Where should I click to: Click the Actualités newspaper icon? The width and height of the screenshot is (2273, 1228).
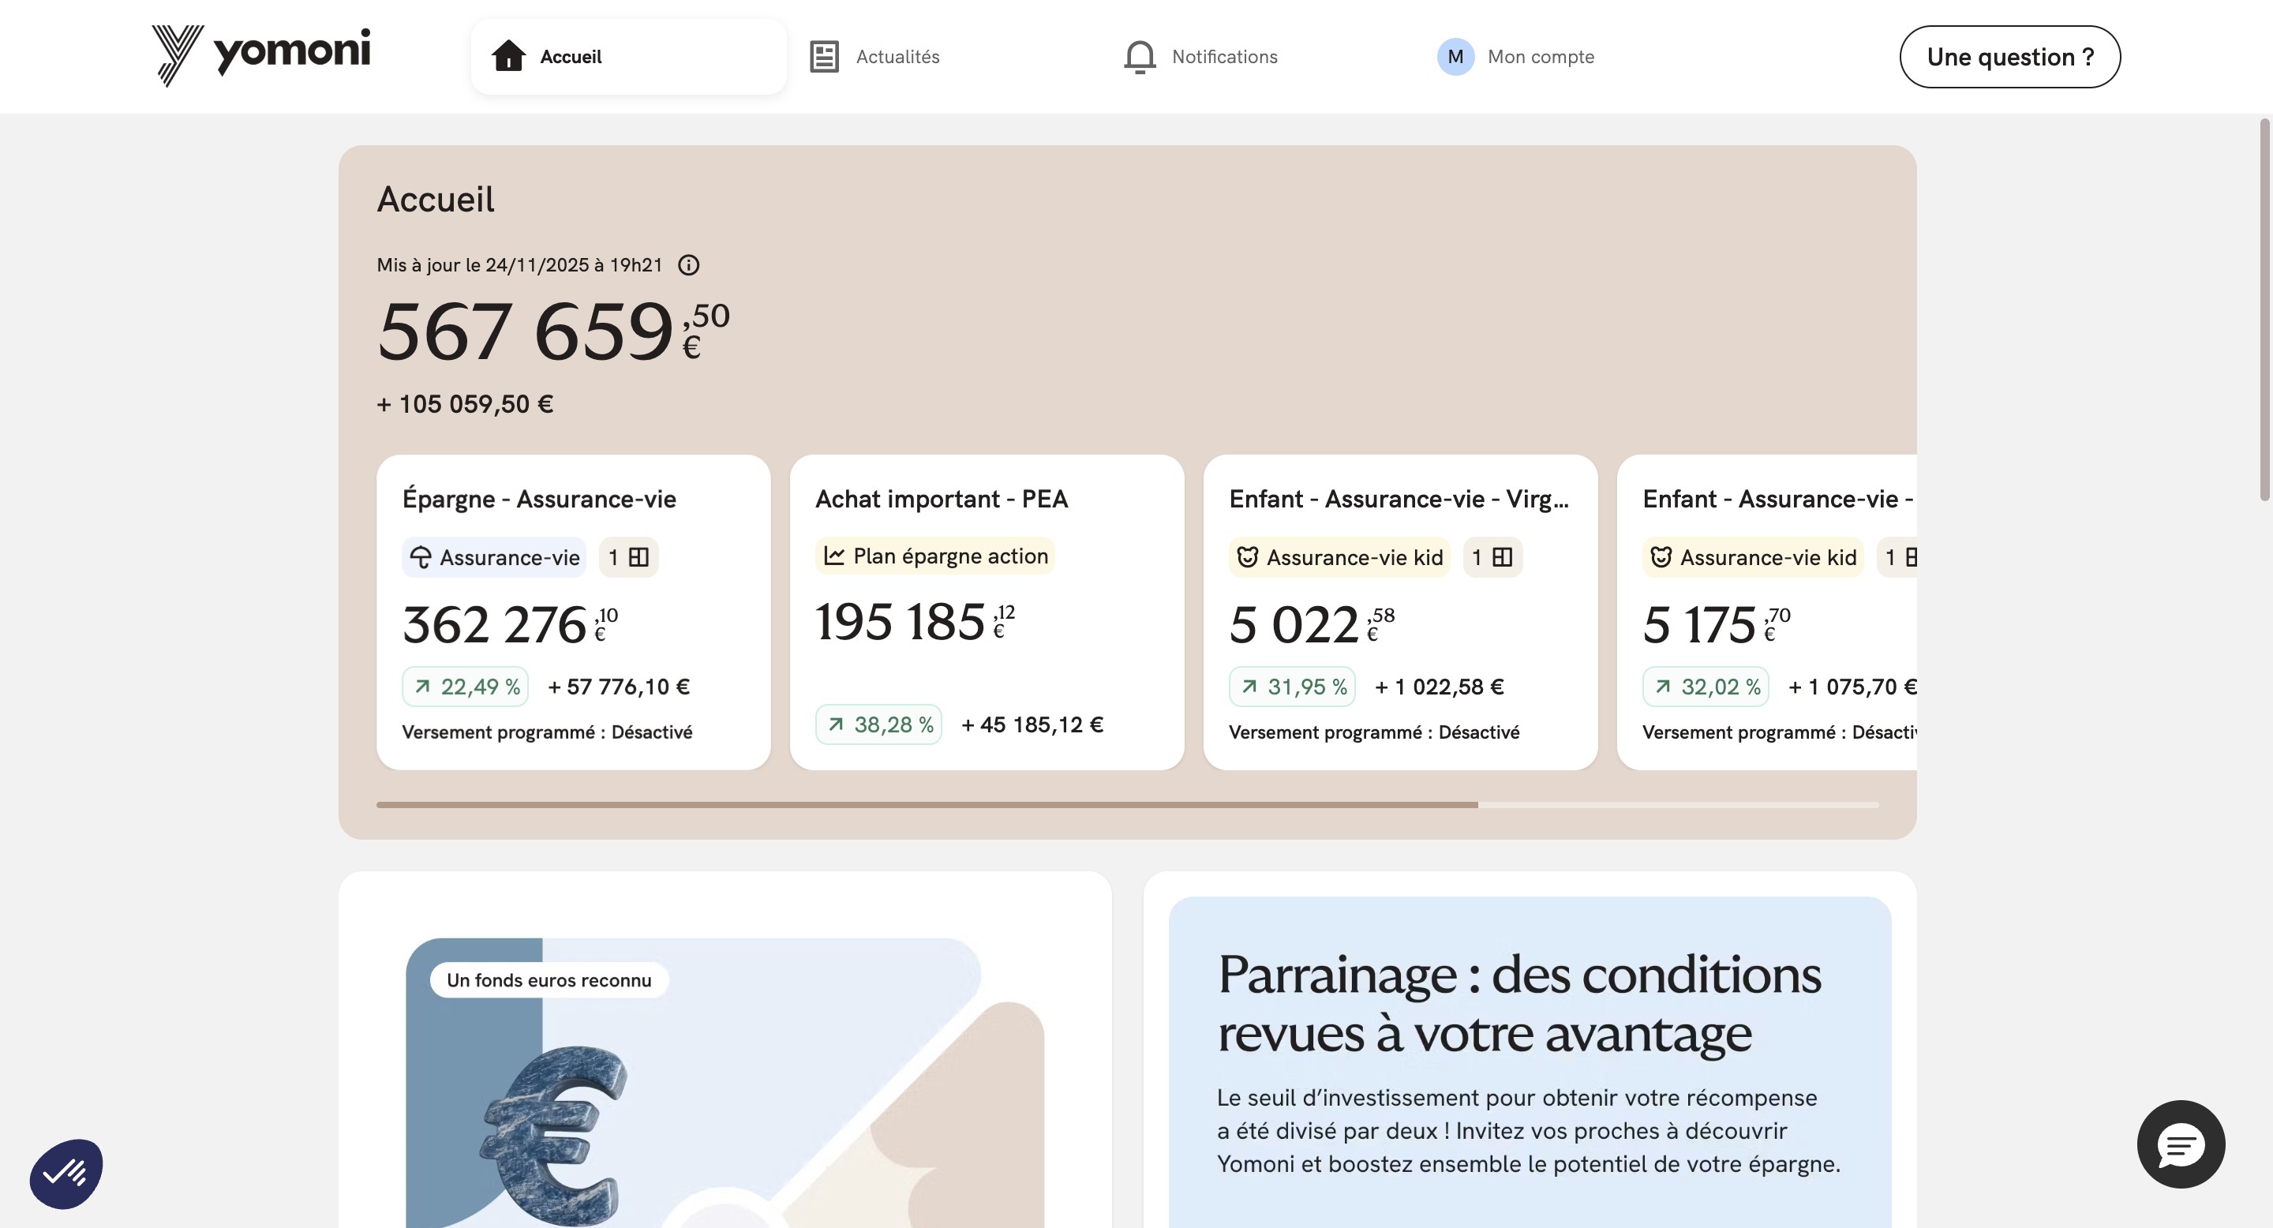pos(823,57)
